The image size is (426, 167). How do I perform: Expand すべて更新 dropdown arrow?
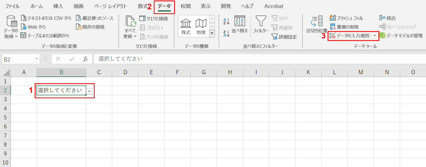[x=135, y=37]
